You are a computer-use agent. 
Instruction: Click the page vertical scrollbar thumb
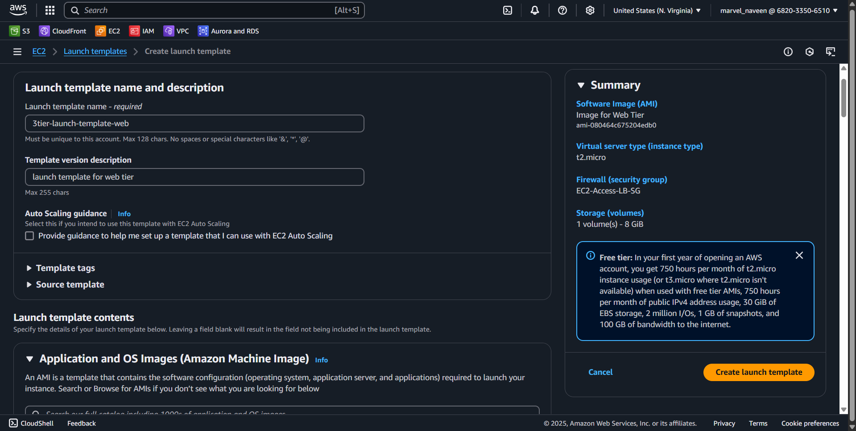[x=844, y=98]
